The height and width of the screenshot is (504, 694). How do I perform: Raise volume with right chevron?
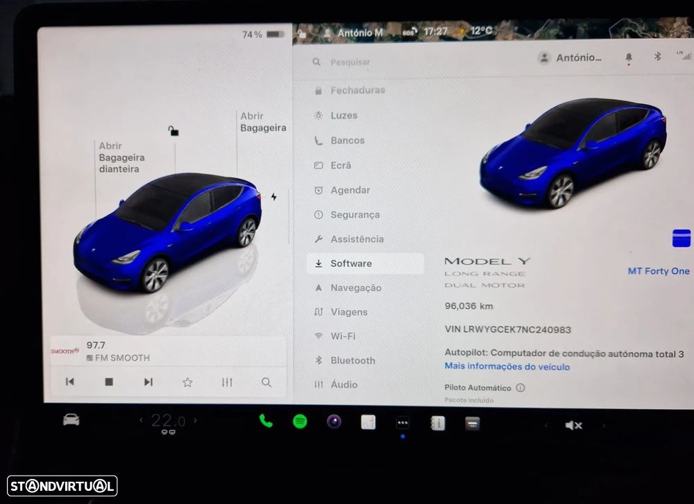[x=604, y=426]
